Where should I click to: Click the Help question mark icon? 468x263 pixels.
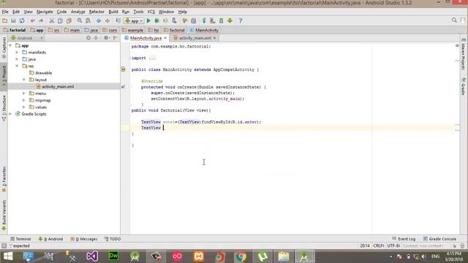click(x=241, y=20)
